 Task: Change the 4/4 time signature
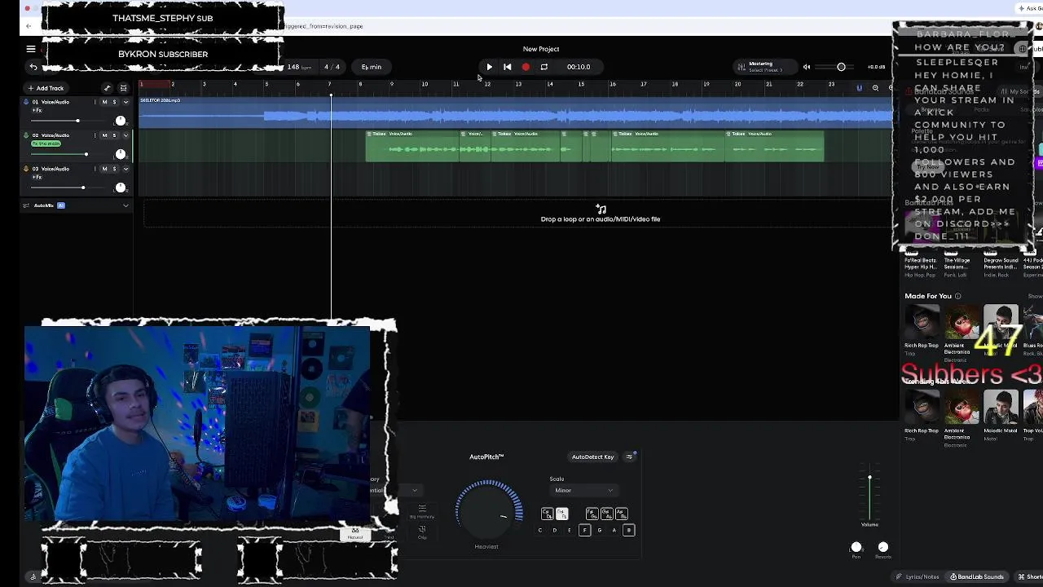pyautogui.click(x=332, y=67)
